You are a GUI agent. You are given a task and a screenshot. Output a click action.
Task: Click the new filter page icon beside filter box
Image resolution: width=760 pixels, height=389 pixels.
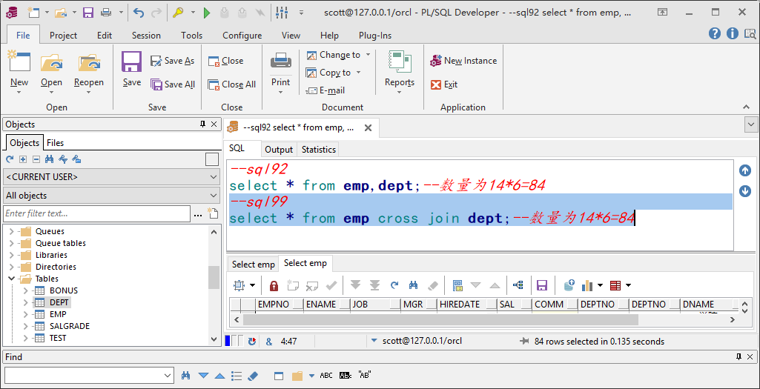pyautogui.click(x=212, y=213)
